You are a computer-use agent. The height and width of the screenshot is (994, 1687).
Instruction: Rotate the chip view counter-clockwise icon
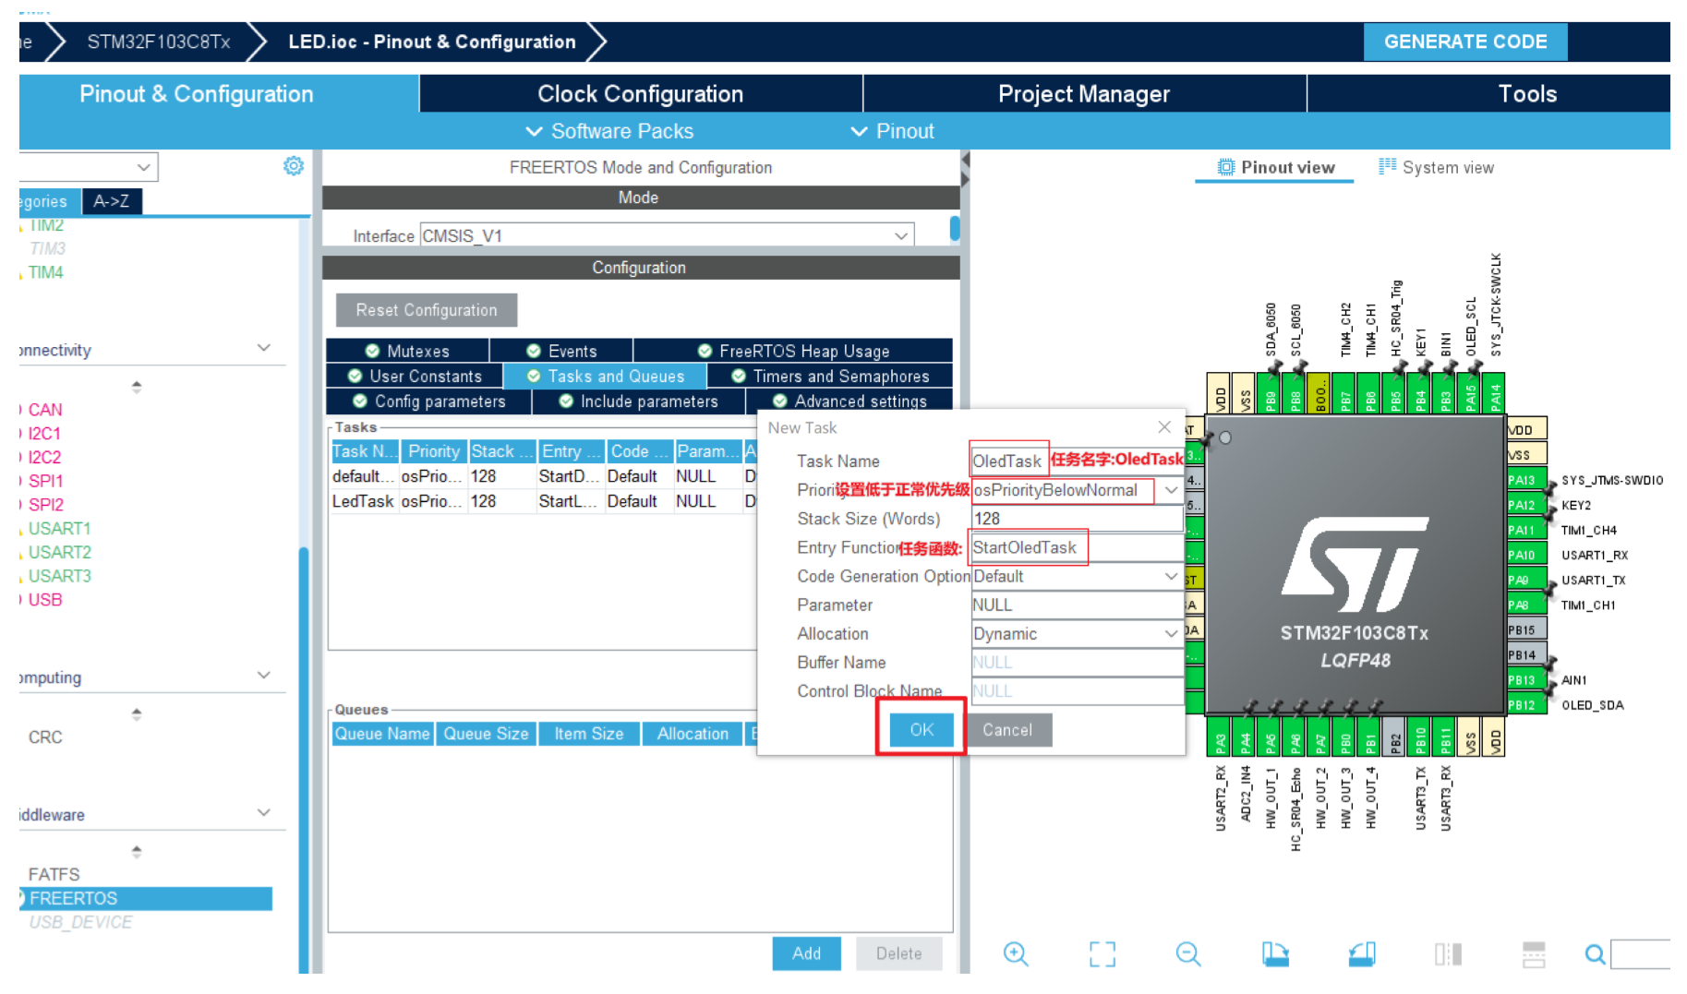[1361, 953]
